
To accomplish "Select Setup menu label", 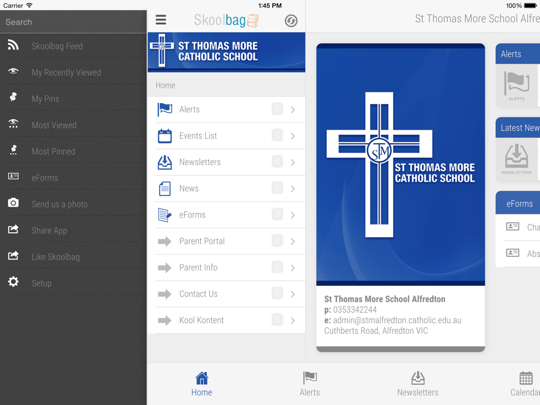I will 42,283.
